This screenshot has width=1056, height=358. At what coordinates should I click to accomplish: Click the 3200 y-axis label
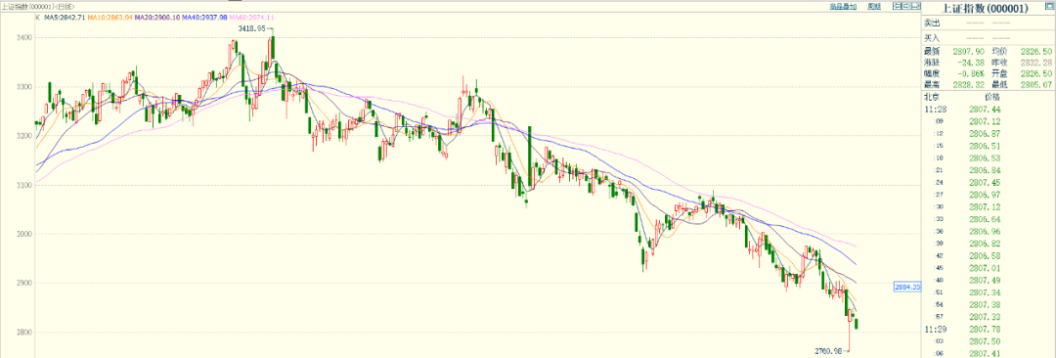(23, 136)
